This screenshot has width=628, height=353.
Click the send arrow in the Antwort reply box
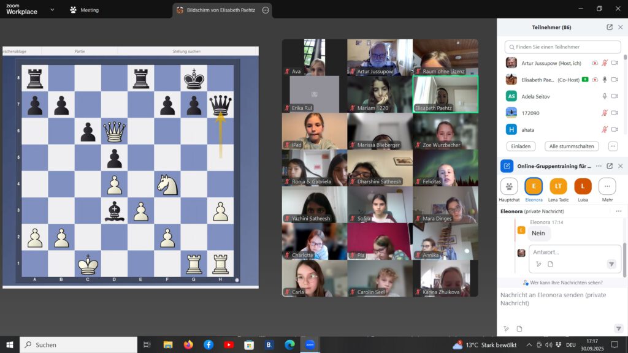pos(611,264)
